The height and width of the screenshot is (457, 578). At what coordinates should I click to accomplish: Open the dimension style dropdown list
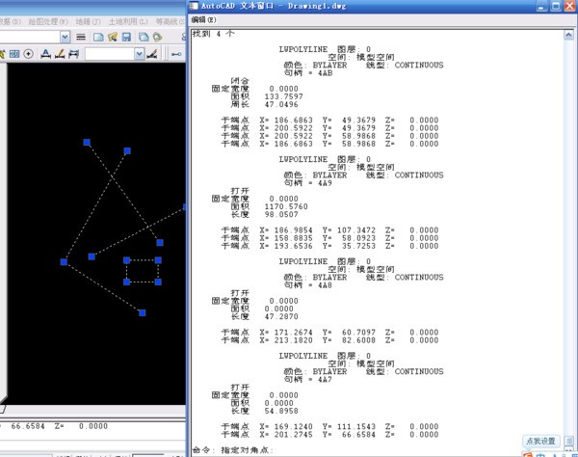coord(139,53)
